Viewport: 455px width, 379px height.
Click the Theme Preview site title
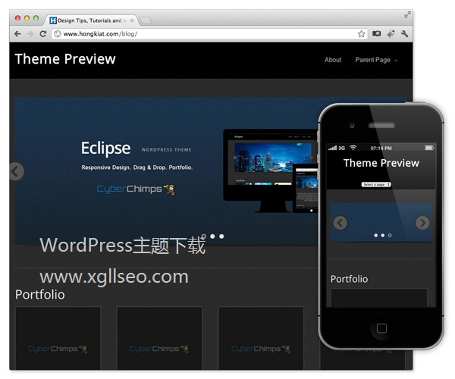click(65, 59)
